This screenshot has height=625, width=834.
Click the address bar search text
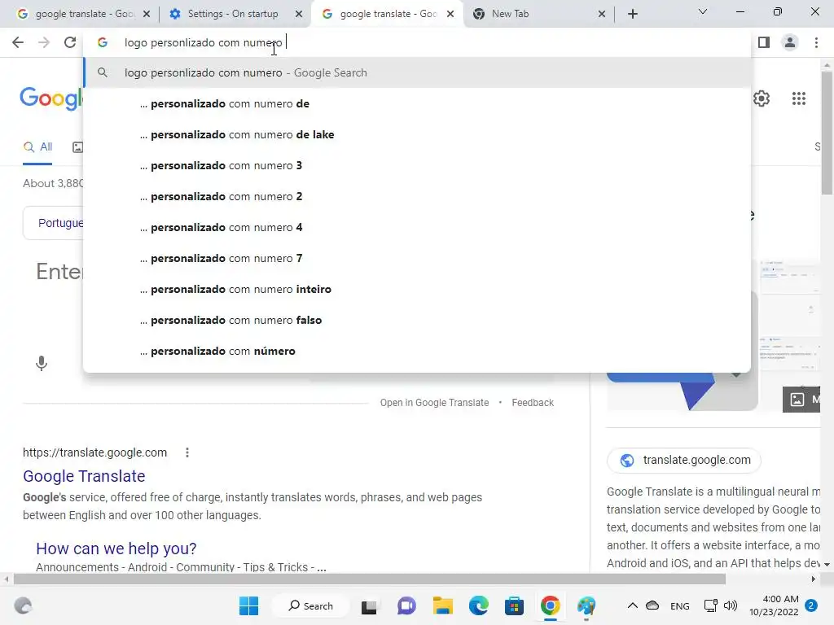(x=203, y=42)
